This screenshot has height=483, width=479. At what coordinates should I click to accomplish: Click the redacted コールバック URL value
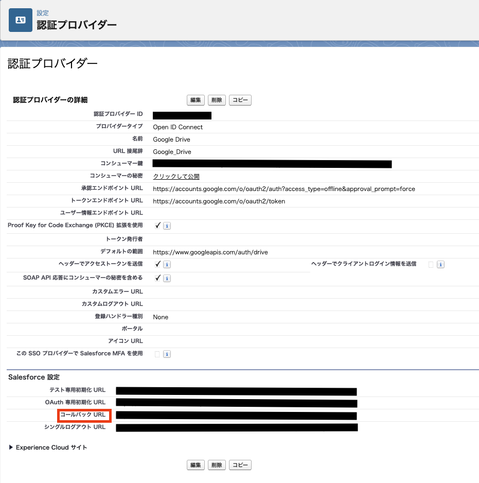236,415
